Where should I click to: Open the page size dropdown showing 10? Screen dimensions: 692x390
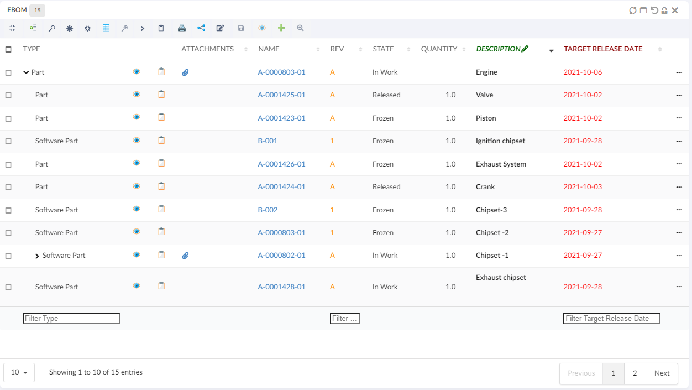tap(19, 372)
